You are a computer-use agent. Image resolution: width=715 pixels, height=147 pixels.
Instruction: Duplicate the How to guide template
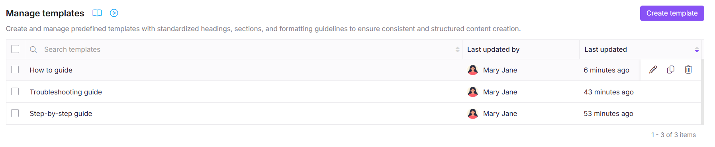[x=671, y=70]
